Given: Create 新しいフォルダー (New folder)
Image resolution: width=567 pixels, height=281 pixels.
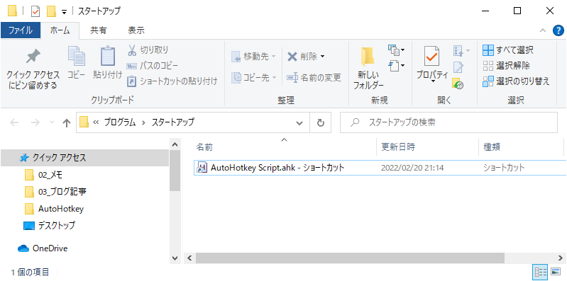Looking at the screenshot, I should [368, 69].
